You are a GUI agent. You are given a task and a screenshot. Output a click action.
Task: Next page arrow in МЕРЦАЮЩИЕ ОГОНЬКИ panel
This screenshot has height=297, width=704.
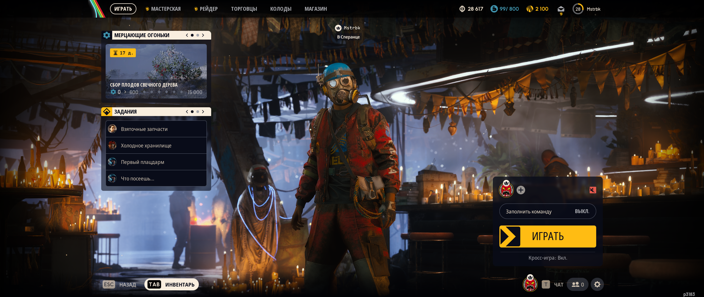(x=203, y=35)
